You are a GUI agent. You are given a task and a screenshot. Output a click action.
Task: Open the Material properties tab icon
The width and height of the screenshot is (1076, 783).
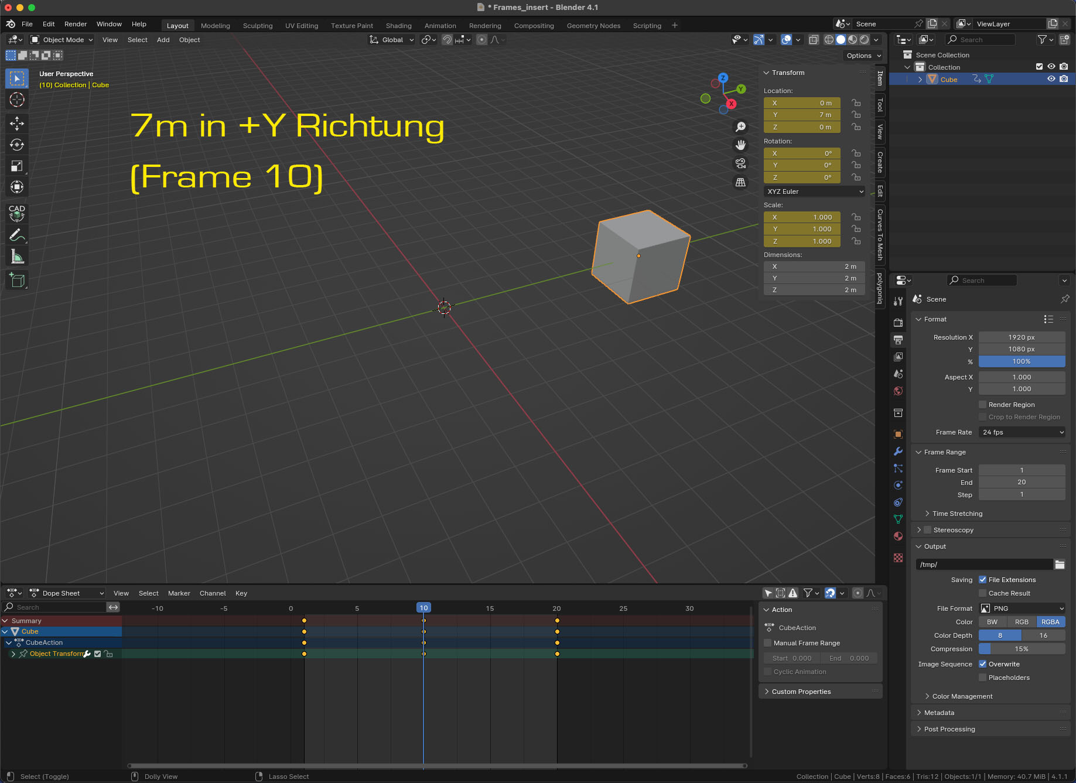click(x=898, y=536)
